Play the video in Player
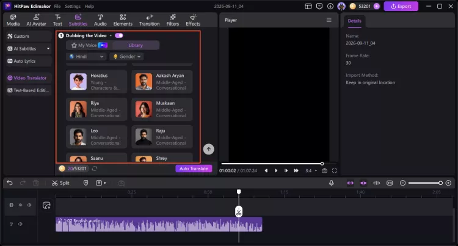 pyautogui.click(x=276, y=171)
